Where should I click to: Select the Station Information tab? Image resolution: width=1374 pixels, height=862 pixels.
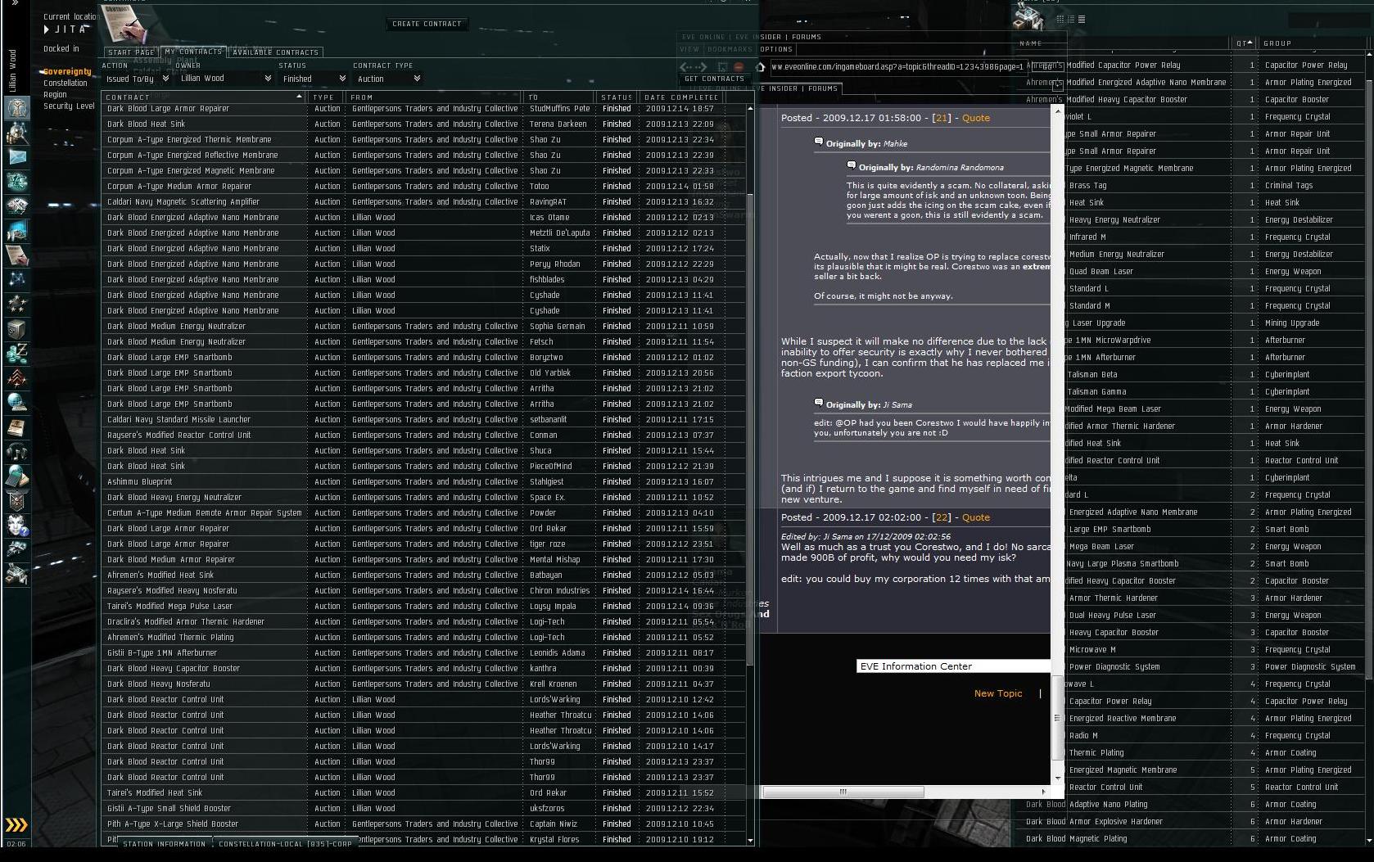165,843
